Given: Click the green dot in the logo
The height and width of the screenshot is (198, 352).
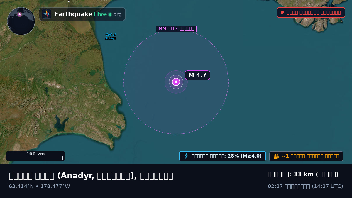Looking at the screenshot, I should click(110, 14).
